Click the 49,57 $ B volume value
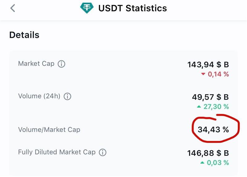This screenshot has width=247, height=177. tap(210, 97)
